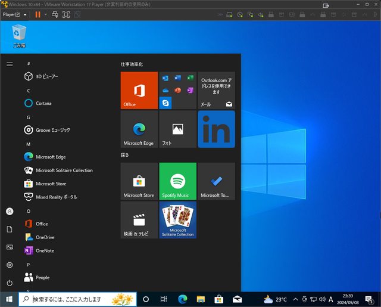The width and height of the screenshot is (381, 307).
Task: Click the Microsoft Solitaire Collection tile
Action: coord(177,220)
